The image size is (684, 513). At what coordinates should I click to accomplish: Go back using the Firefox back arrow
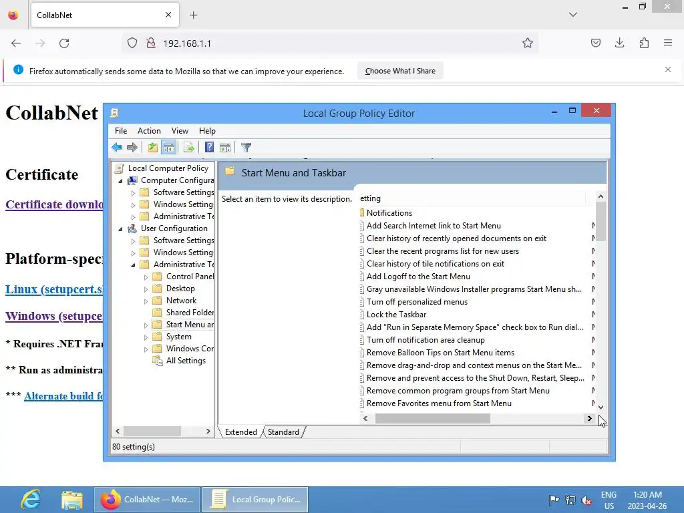coord(16,43)
